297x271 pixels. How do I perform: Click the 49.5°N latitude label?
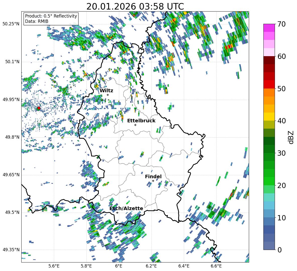pos(12,212)
